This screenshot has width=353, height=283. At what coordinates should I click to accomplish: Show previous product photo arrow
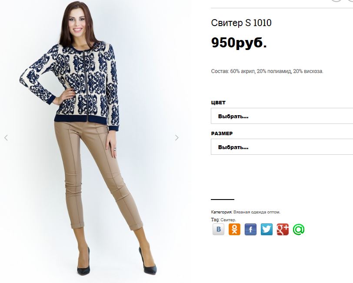coord(6,138)
